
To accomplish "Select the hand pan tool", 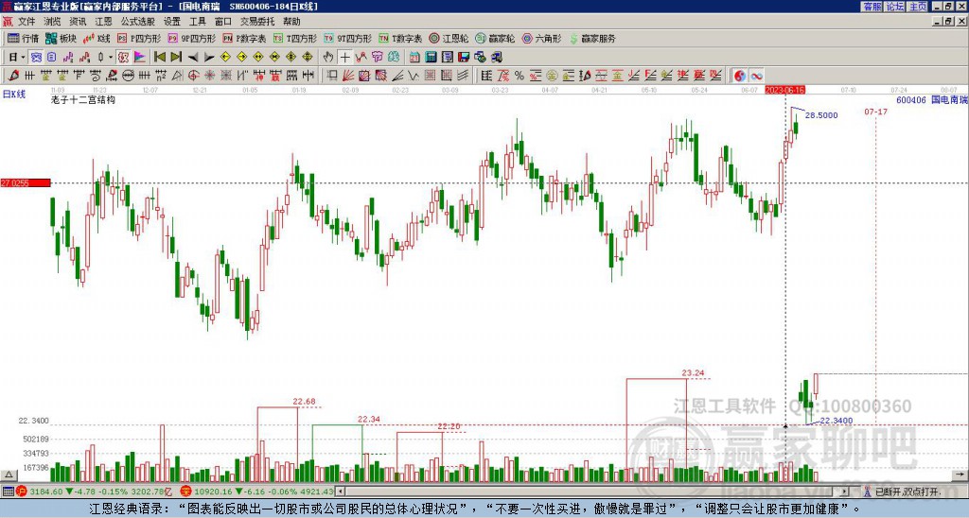I will pos(328,57).
